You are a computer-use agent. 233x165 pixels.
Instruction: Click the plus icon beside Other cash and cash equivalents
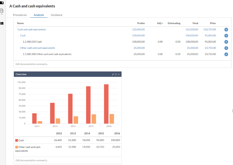click(x=226, y=48)
